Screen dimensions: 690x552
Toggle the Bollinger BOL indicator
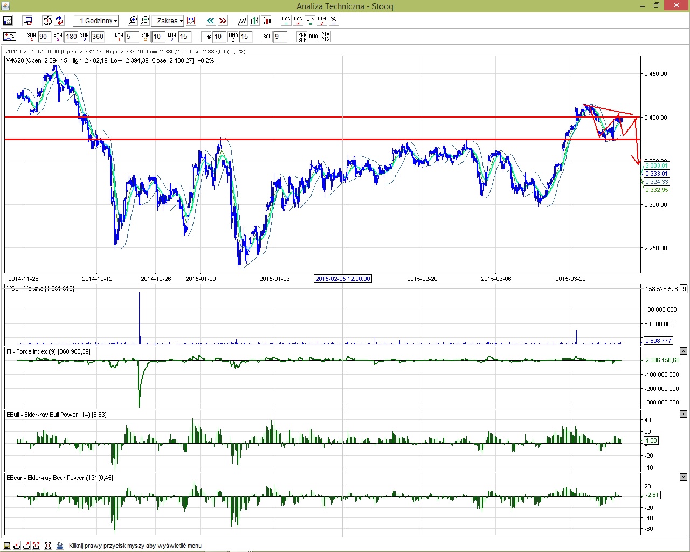point(267,37)
